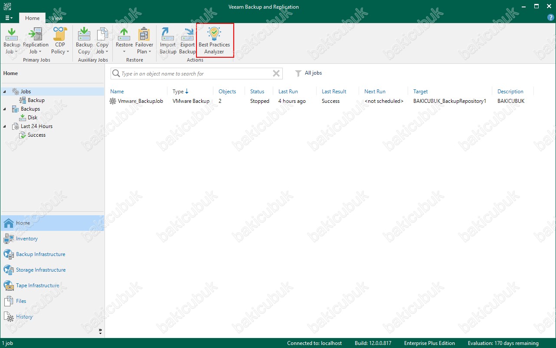Expand navigation pane options chevron
Image resolution: width=556 pixels, height=348 pixels.
(100, 331)
